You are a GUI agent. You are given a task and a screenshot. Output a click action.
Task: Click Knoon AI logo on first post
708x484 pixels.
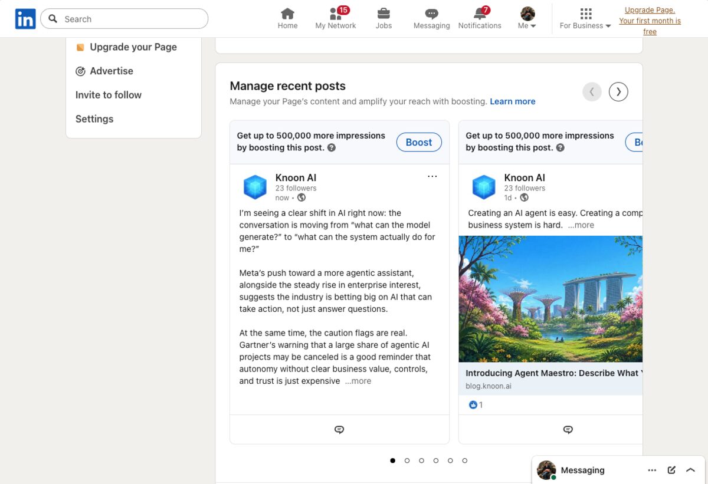coord(255,187)
